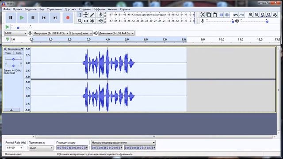Open the 'Эффекты' menu
Image resolution: width=283 pixels, height=159 pixels.
tap(99, 9)
